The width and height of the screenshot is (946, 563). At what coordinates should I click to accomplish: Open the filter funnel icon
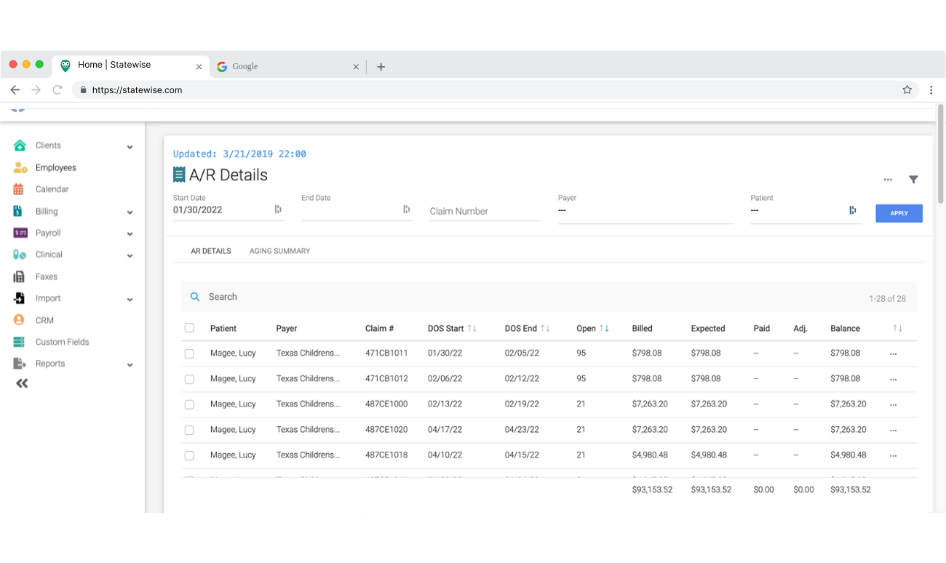[x=913, y=180]
